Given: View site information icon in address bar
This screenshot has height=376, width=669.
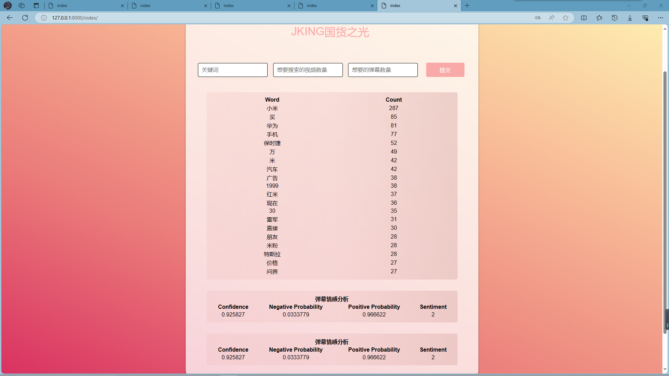Looking at the screenshot, I should coord(44,18).
